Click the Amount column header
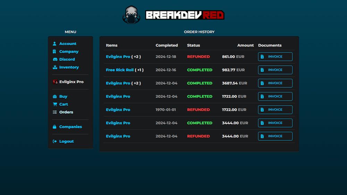Viewport: 347px width, 195px height. [x=245, y=45]
